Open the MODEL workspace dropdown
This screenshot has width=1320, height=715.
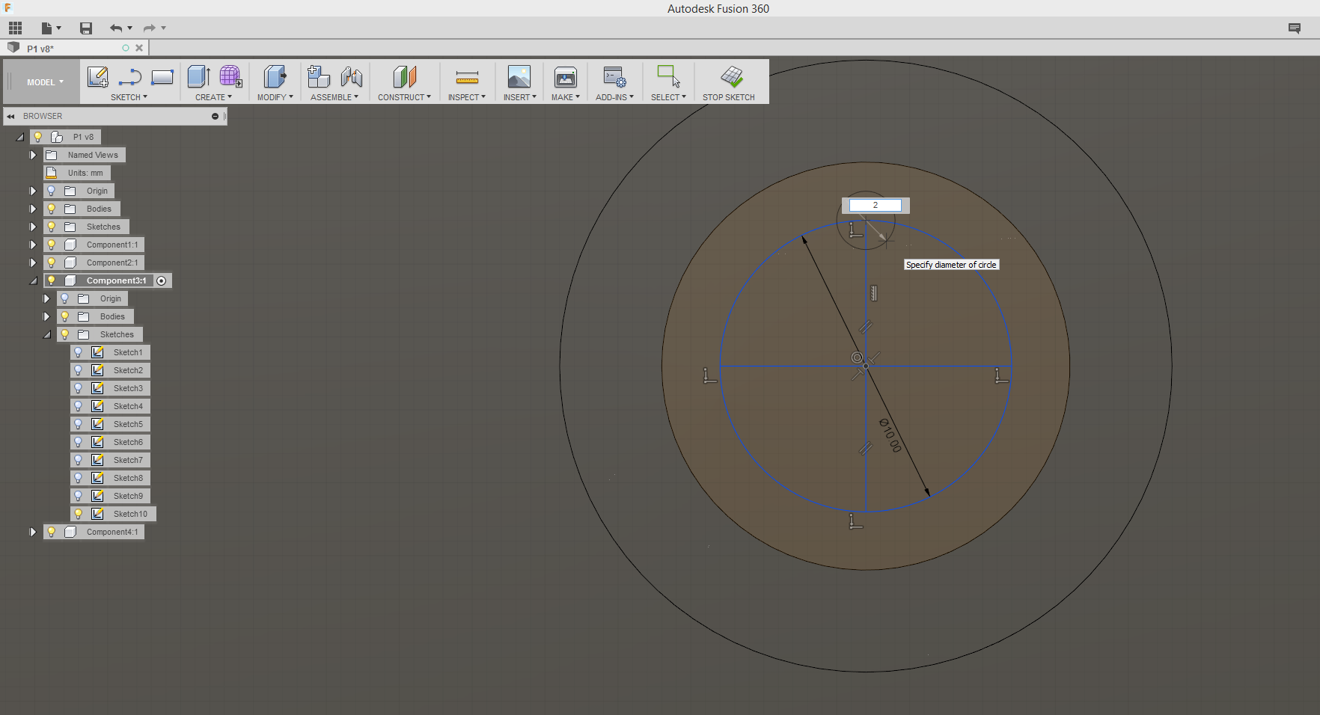[45, 82]
